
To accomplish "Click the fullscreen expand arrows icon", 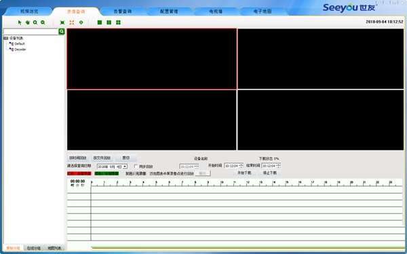I will tap(72, 23).
